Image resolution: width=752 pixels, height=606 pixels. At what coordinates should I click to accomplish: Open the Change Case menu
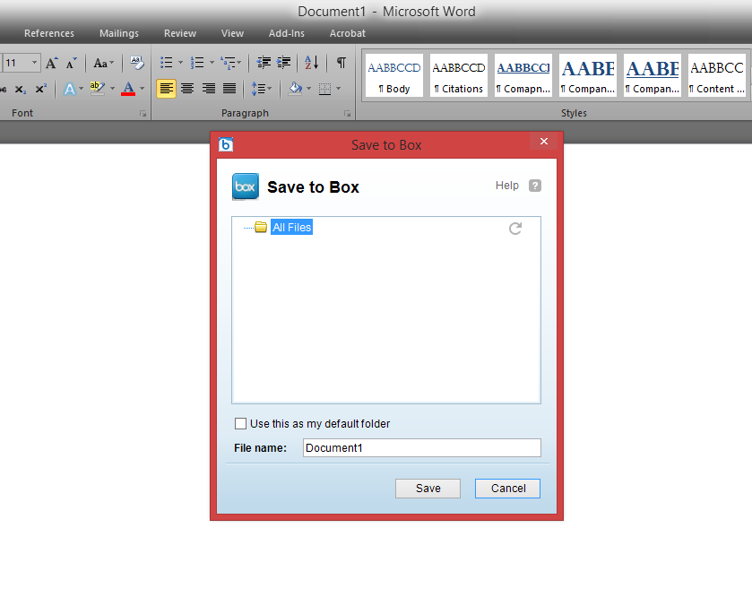click(103, 63)
